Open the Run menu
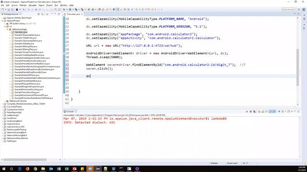Image resolution: width=307 pixels, height=172 pixels. 57,5
